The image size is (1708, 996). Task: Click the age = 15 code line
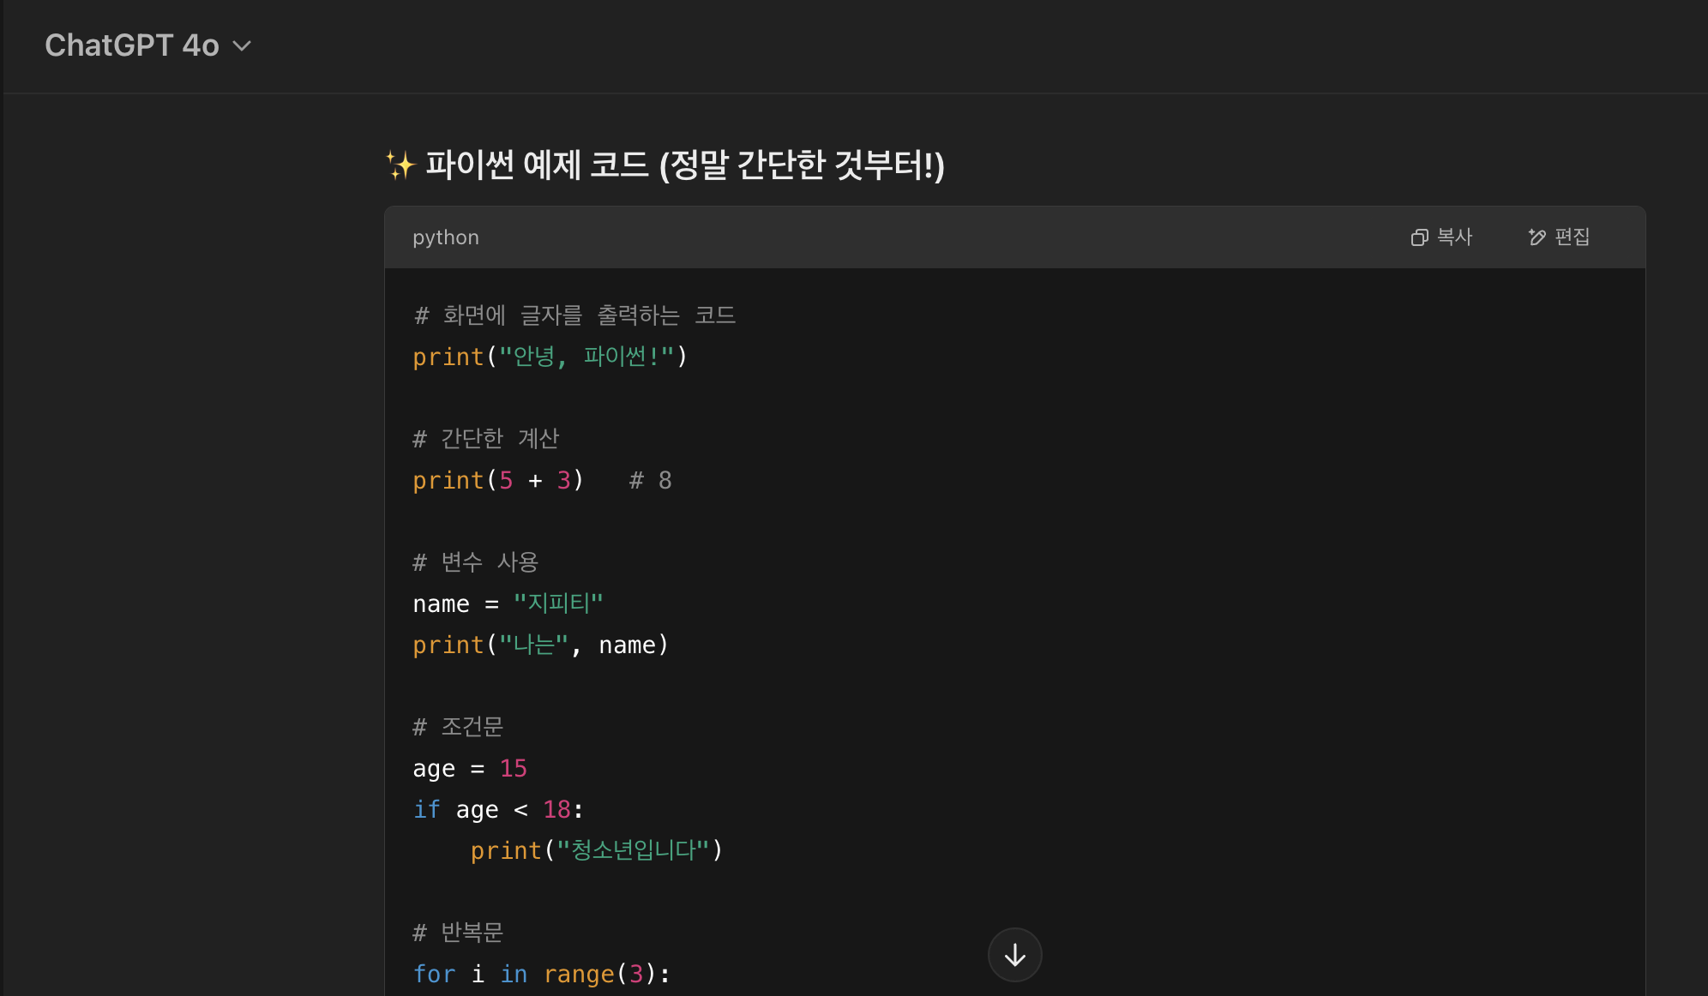470,768
